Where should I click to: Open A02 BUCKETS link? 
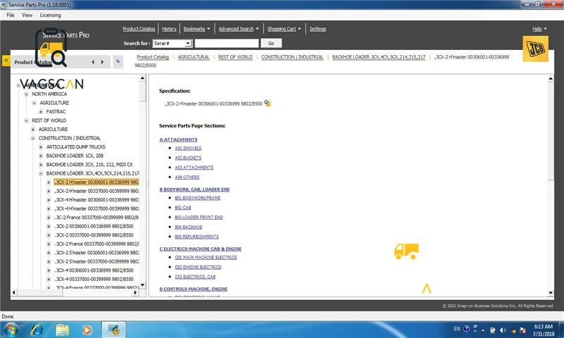(188, 158)
